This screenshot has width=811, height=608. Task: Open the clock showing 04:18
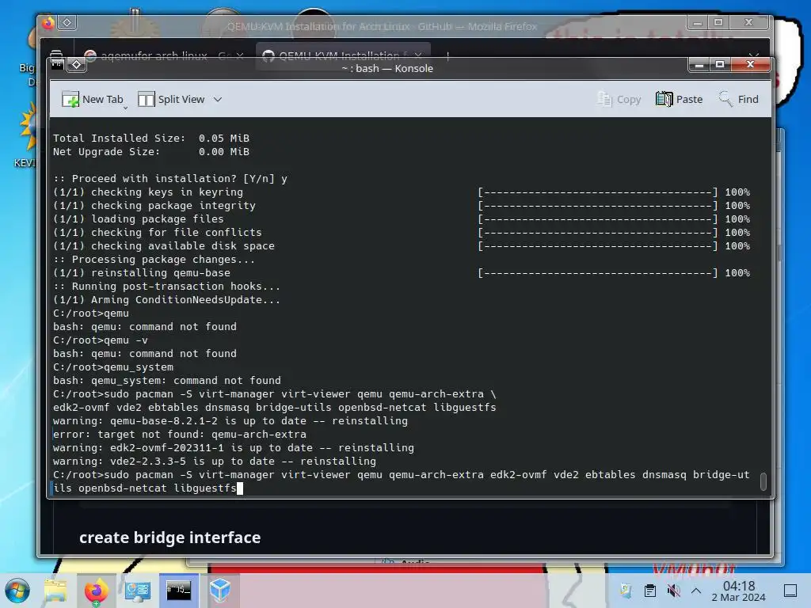tap(739, 591)
